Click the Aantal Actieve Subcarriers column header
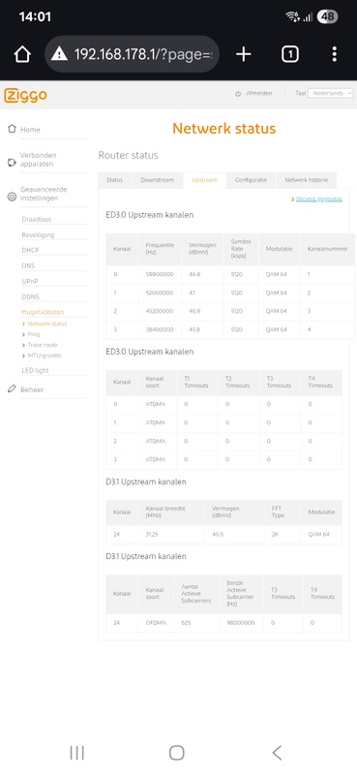The image size is (357, 775). (x=196, y=594)
